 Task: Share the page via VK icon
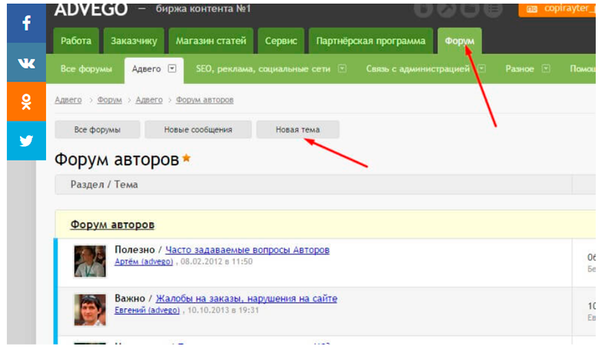coord(27,63)
